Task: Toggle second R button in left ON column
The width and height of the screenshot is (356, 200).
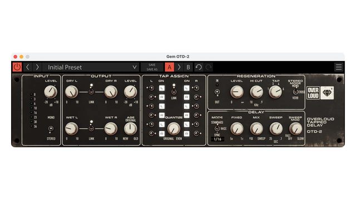Action: click(162, 115)
